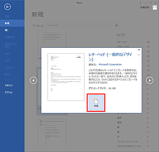
Task: Click the letterhead preview thumbnail in the dialog
Action: (x=66, y=77)
